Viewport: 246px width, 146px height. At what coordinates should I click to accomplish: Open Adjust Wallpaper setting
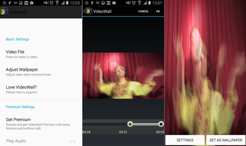pos(41,72)
